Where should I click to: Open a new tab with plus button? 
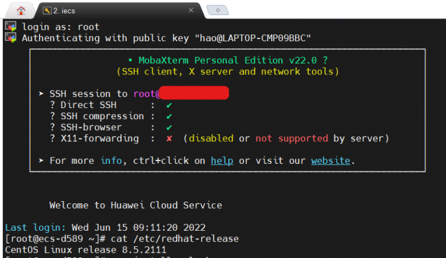click(x=218, y=10)
